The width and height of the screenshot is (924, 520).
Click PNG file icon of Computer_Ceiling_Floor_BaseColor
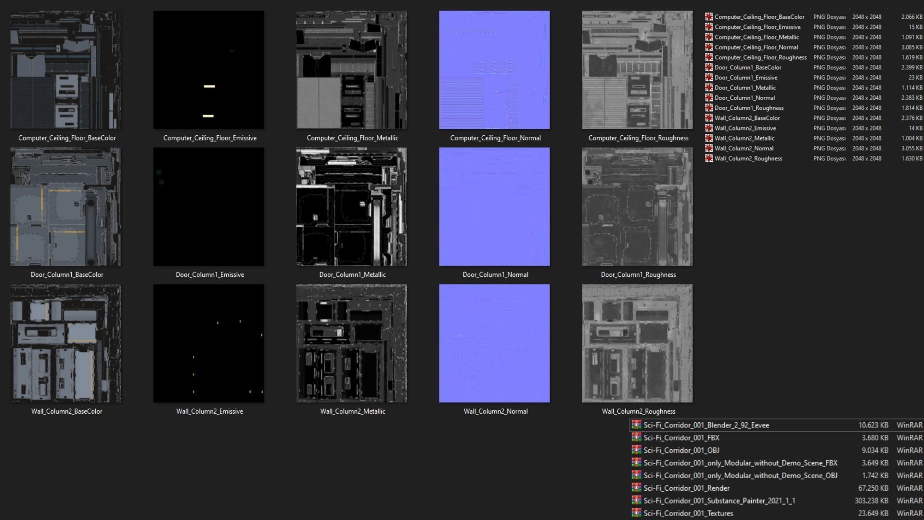pos(709,17)
